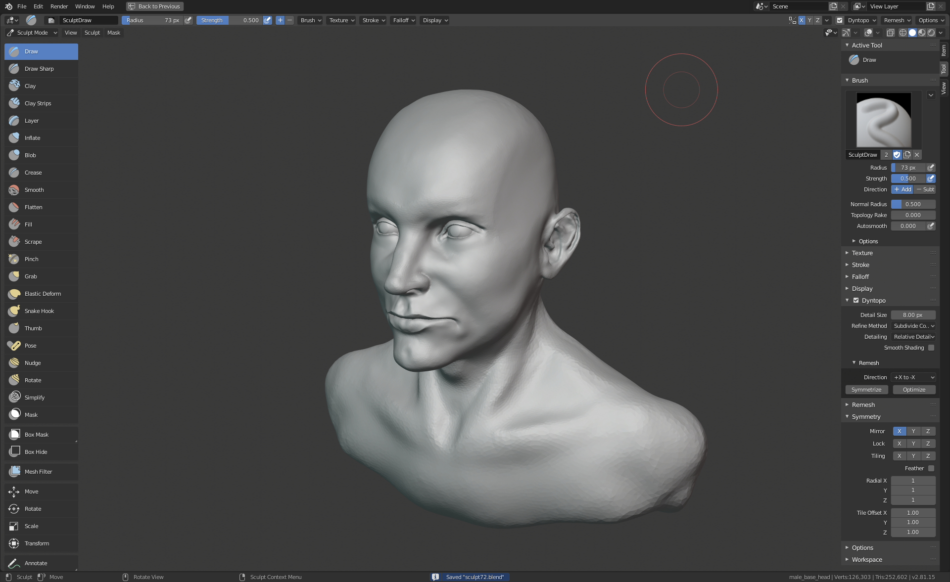This screenshot has width=950, height=582.
Task: Click Back to Previous button
Action: (x=154, y=6)
